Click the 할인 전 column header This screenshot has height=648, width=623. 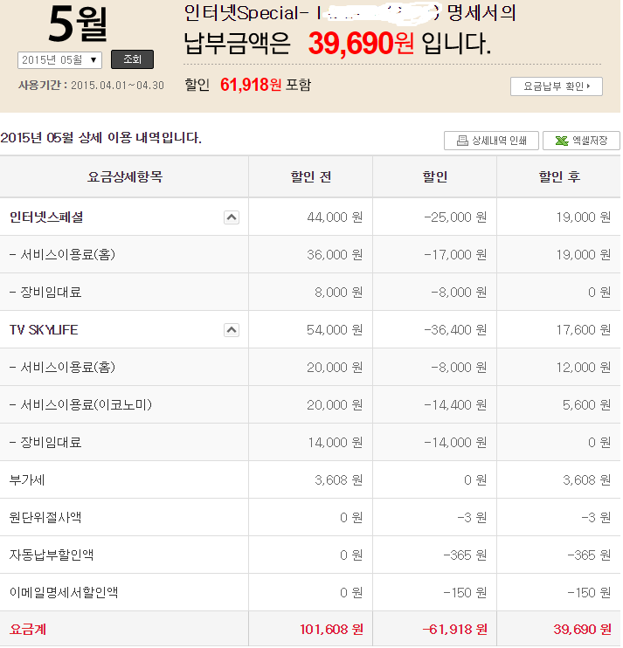coord(310,177)
